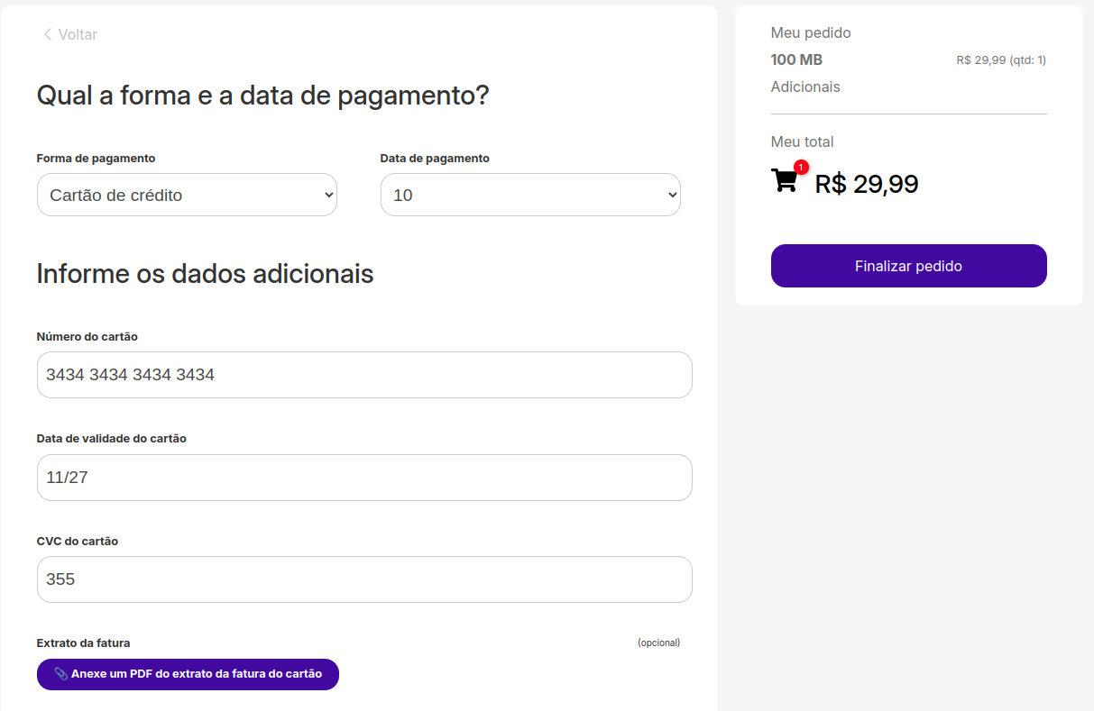Select the CVC do cartão field
This screenshot has height=711, width=1094.
pos(364,579)
